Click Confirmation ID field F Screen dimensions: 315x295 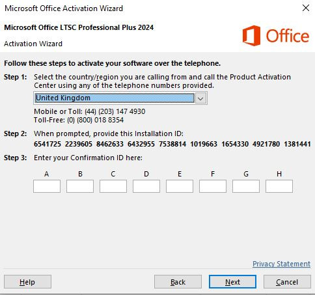213,186
